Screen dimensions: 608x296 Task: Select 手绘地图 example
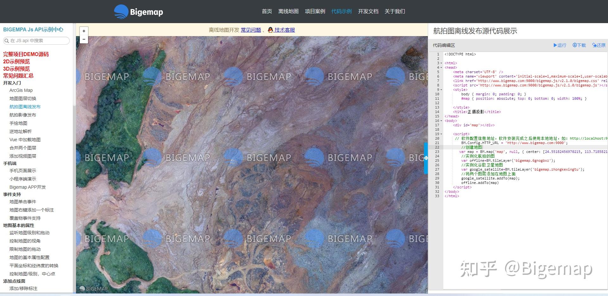tap(18, 123)
